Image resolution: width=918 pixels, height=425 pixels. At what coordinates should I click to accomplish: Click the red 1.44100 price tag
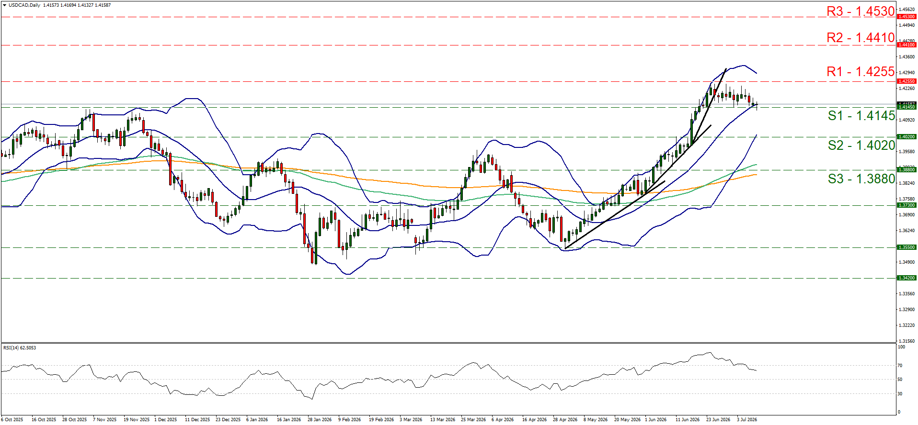(x=907, y=45)
